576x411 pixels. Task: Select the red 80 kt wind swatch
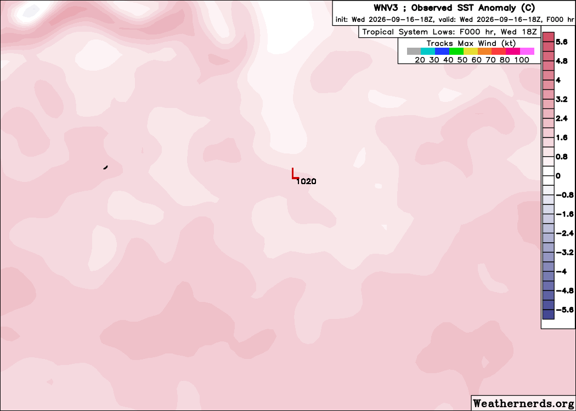499,52
